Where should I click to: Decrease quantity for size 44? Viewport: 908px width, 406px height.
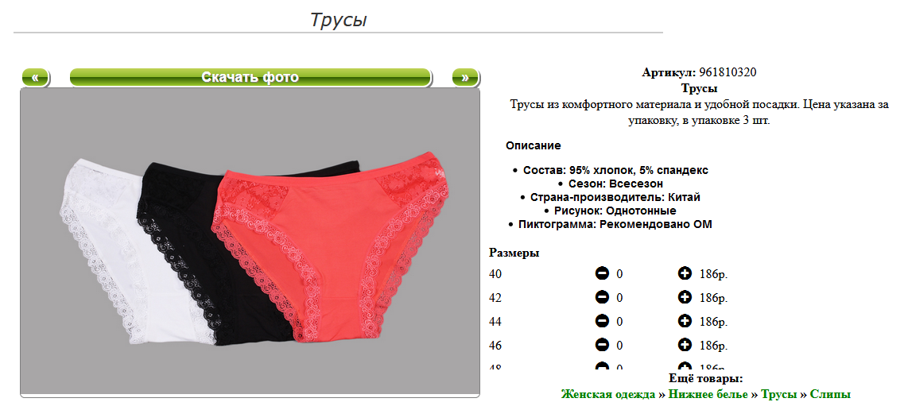pyautogui.click(x=602, y=321)
